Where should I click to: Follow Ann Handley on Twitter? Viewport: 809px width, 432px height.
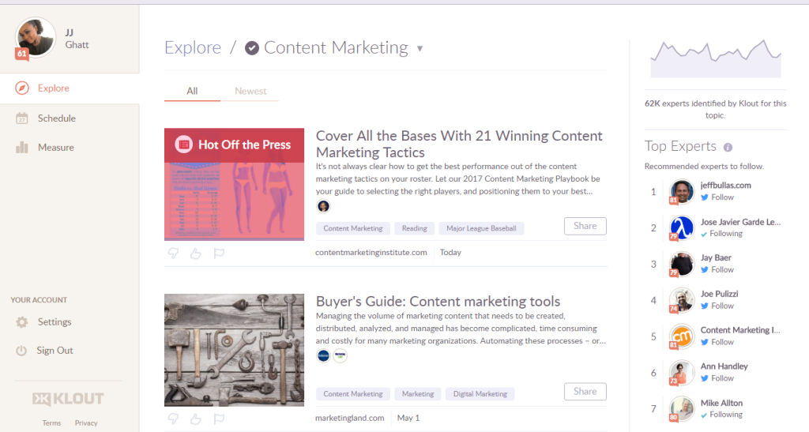[x=717, y=378]
